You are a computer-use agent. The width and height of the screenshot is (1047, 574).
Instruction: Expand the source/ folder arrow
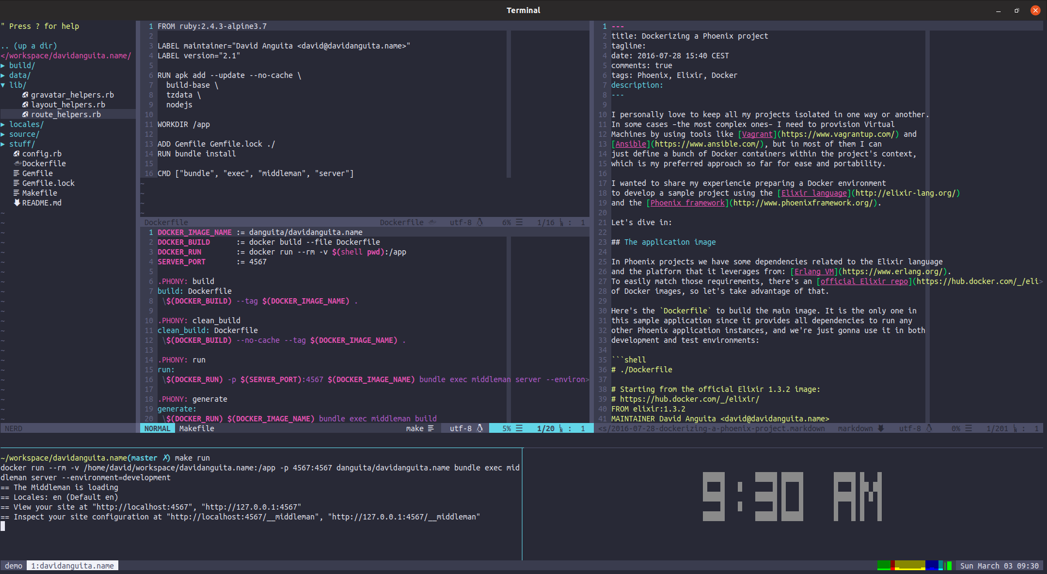click(3, 134)
